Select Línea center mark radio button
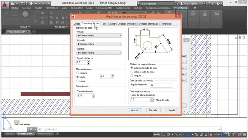The width and height of the screenshot is (248, 139). coord(77,81)
